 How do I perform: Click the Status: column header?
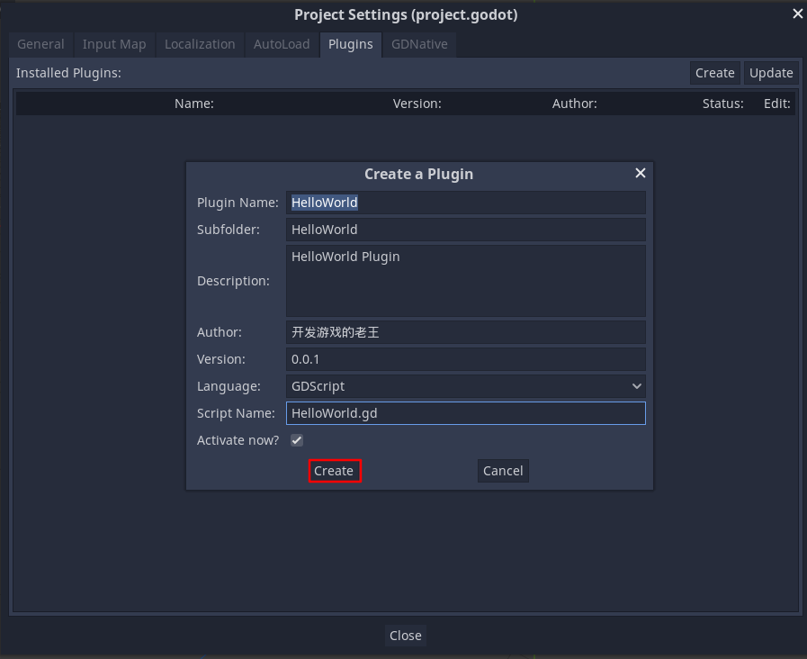click(x=722, y=104)
